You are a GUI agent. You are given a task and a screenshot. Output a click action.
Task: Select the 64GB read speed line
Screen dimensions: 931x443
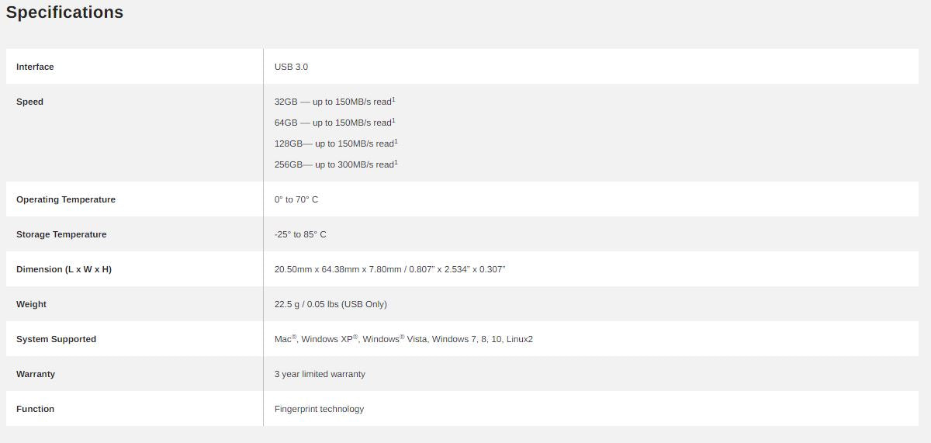click(x=334, y=123)
